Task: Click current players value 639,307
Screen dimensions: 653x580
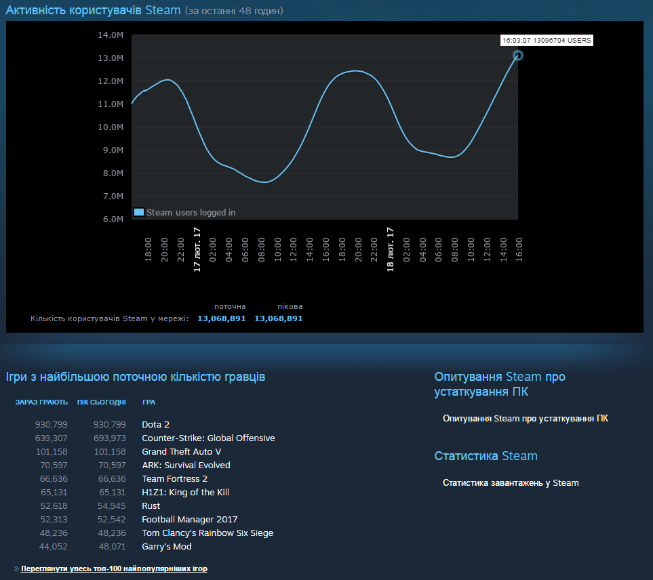Action: (x=52, y=438)
